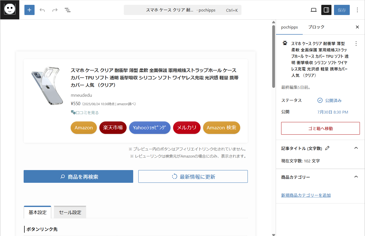Click 商品を再検索 button
Image resolution: width=365 pixels, height=236 pixels.
coord(78,176)
